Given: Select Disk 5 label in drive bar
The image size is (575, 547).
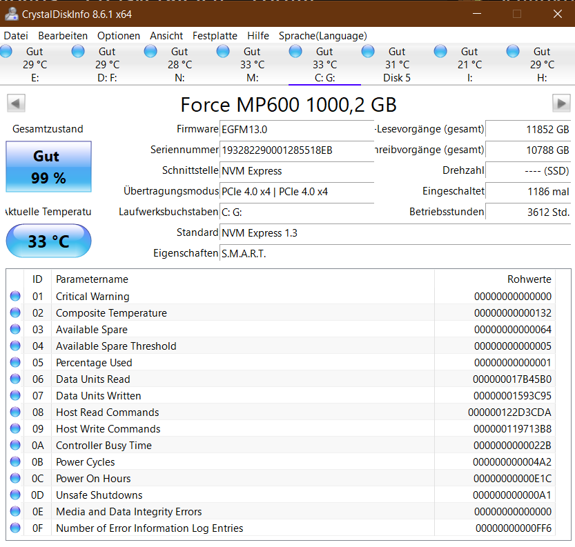Looking at the screenshot, I should point(397,78).
